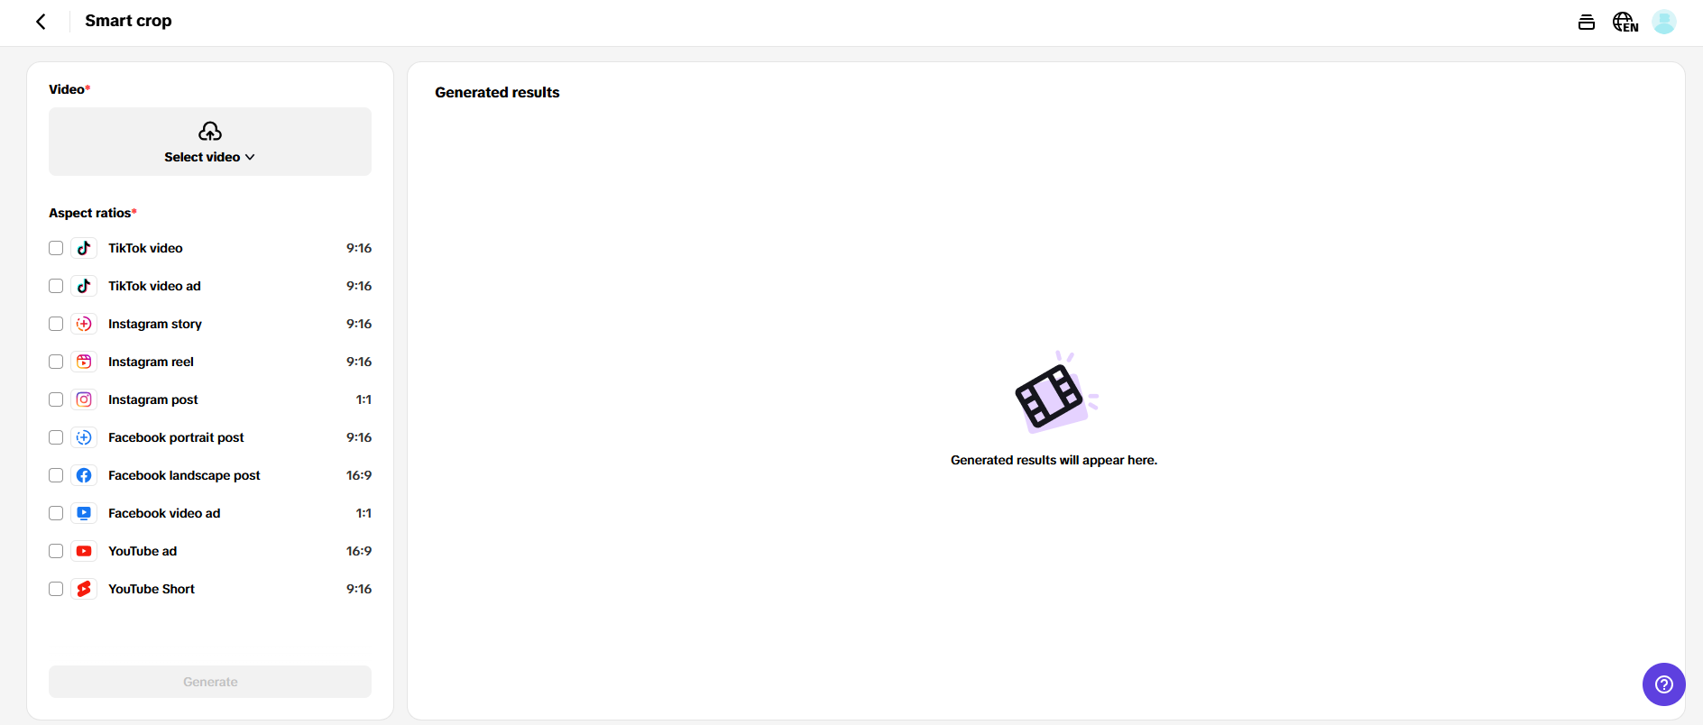The width and height of the screenshot is (1703, 725).
Task: Open the user profile avatar
Action: click(x=1664, y=22)
